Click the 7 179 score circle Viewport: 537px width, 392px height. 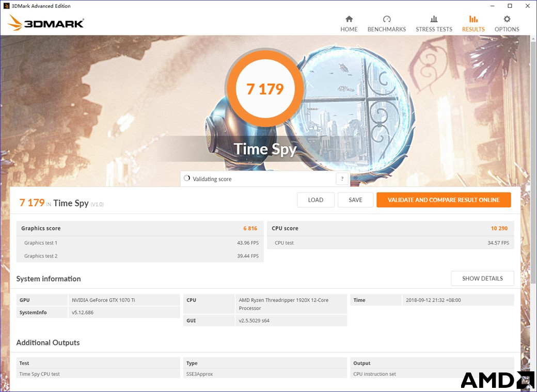click(x=265, y=89)
